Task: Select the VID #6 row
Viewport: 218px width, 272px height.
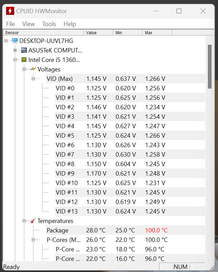Action: pyautogui.click(x=130, y=145)
